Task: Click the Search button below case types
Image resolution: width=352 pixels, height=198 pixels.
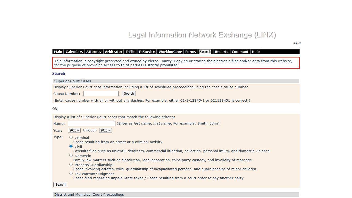Action: pyautogui.click(x=60, y=185)
